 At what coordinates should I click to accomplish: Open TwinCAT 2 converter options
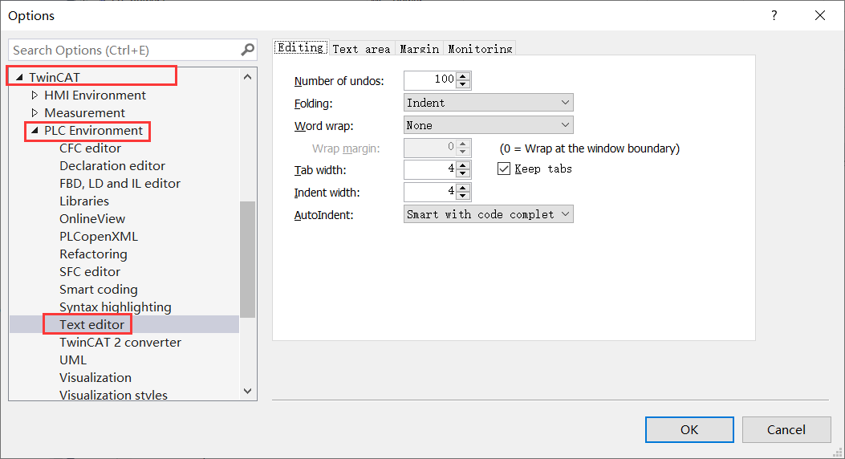click(x=120, y=343)
